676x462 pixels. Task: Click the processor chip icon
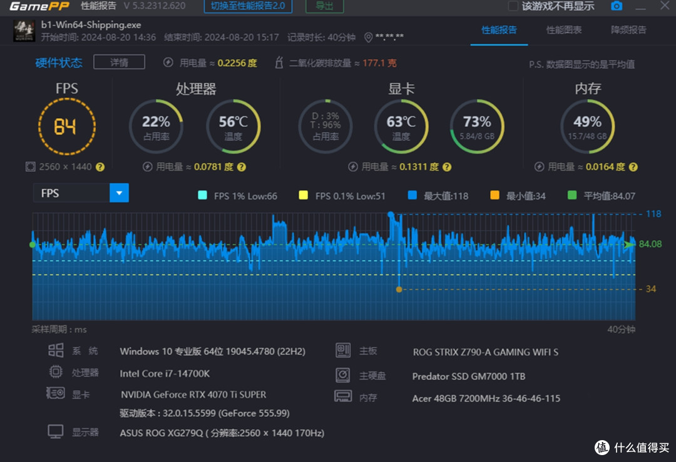(x=56, y=371)
